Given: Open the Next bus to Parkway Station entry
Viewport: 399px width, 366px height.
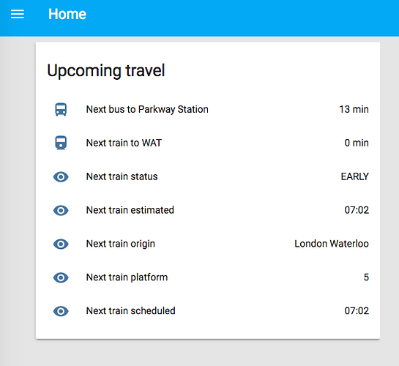Looking at the screenshot, I should point(208,109).
